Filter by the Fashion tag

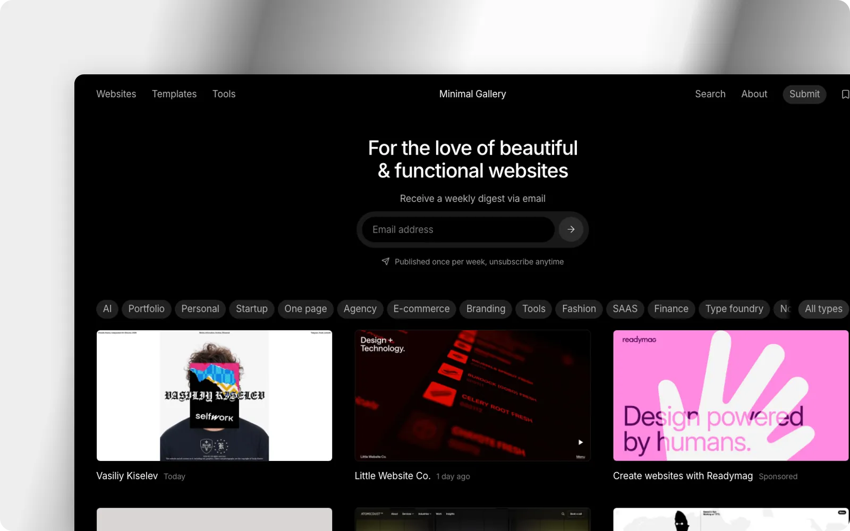tap(579, 309)
